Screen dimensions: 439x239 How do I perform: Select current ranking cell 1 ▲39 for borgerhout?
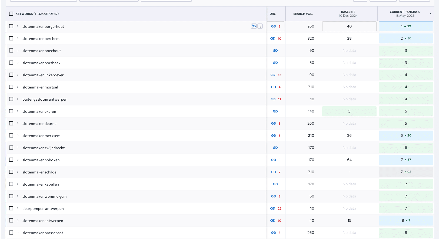point(406,26)
